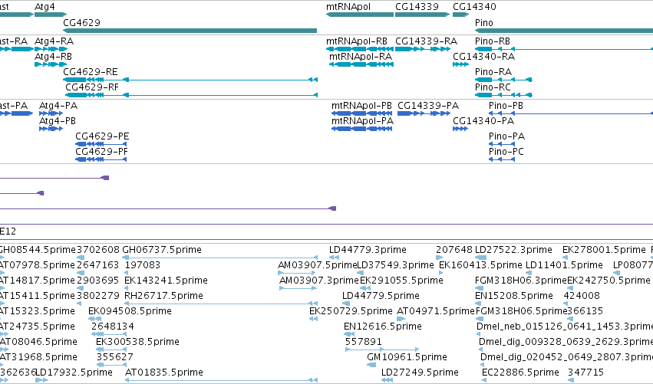
Task: Click the GH06737.5prime EST label
Action: [162, 250]
